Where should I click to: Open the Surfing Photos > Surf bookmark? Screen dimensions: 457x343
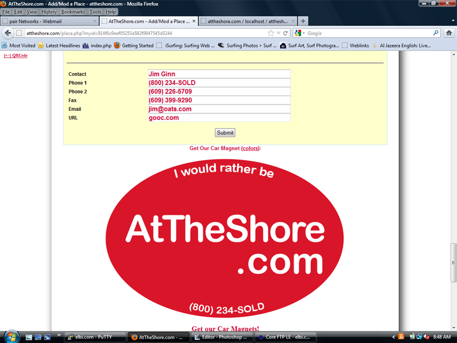(x=247, y=46)
